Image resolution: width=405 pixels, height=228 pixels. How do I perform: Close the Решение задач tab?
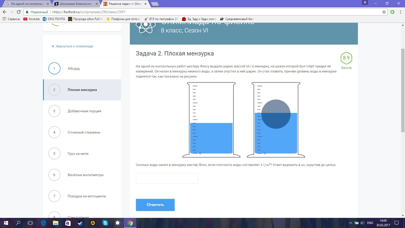pyautogui.click(x=146, y=4)
